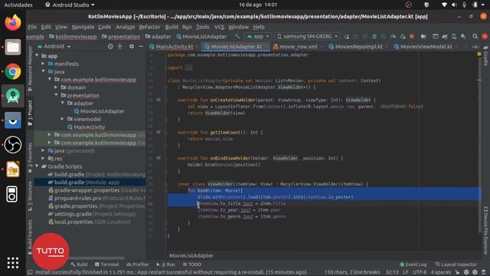Toggle the Event Log tool window
Image resolution: width=490 pixels, height=276 pixels.
coord(413,264)
